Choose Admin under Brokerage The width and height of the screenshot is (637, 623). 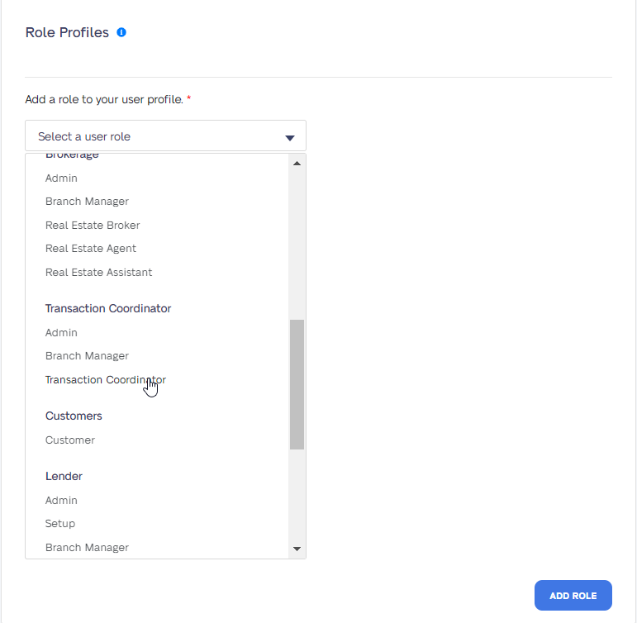(x=61, y=178)
